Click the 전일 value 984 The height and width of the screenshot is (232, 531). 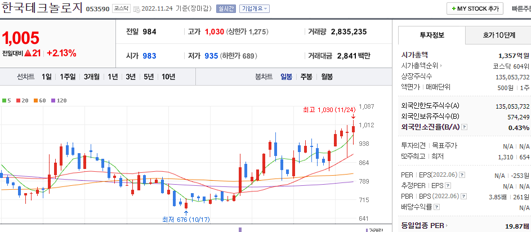coord(149,32)
